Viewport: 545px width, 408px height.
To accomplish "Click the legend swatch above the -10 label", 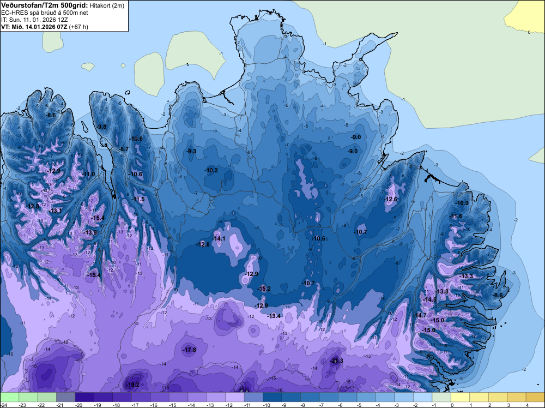I will pos(272,397).
